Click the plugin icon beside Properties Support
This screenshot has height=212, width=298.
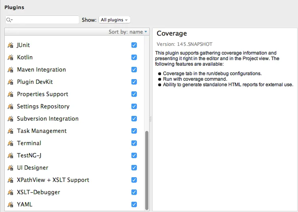[10, 94]
